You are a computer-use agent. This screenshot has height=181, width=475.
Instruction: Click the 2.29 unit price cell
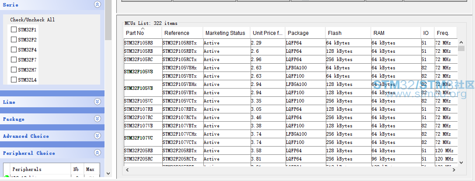click(268, 43)
